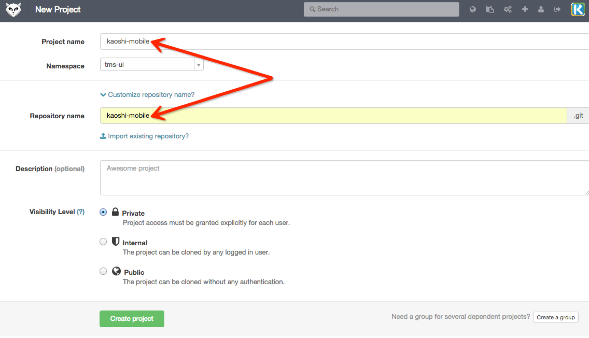The image size is (589, 338).
Task: Click the Create project button
Action: pos(132,319)
